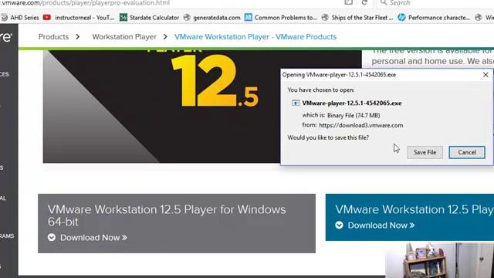This screenshot has width=494, height=278.
Task: Click the download3.vmware.com source text
Action: pyautogui.click(x=361, y=125)
